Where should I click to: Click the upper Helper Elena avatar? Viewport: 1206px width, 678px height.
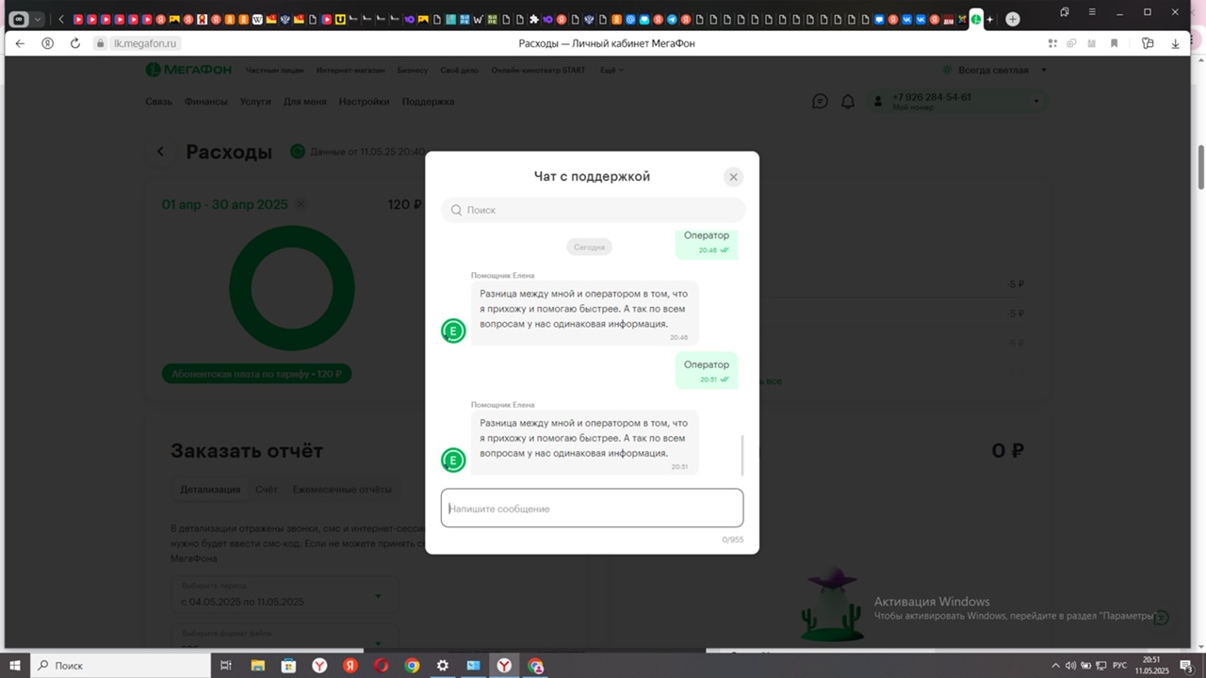click(x=453, y=331)
